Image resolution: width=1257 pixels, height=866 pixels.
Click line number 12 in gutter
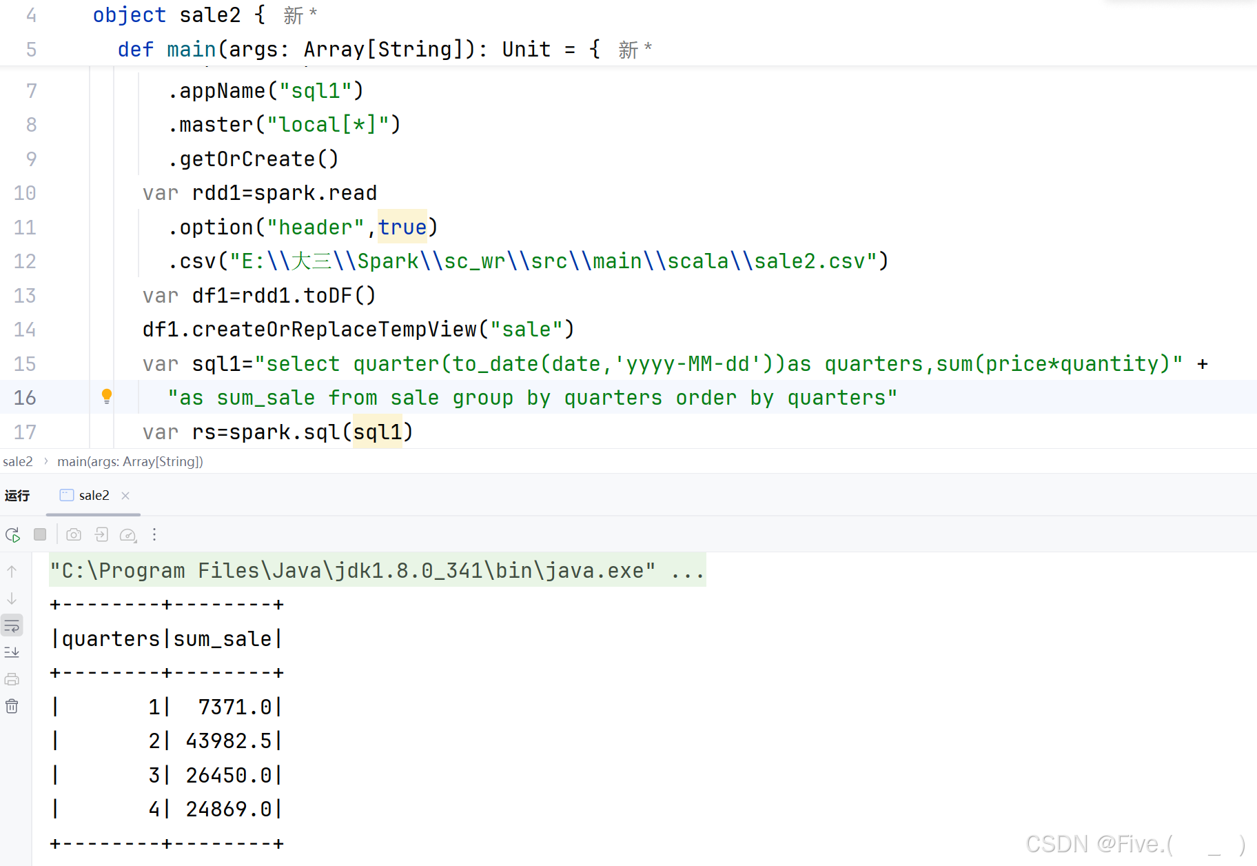click(x=25, y=261)
